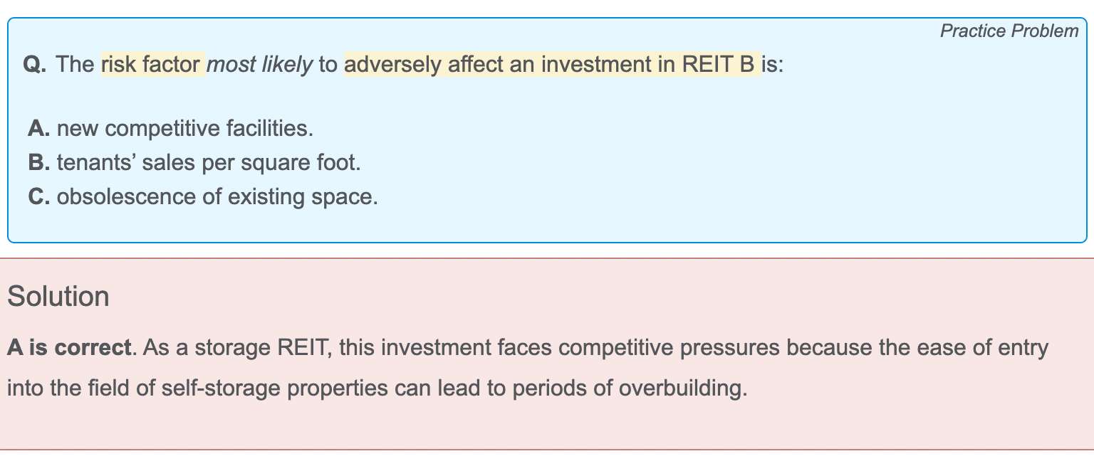Click the bold letter C. option marker
The height and width of the screenshot is (471, 1094).
point(38,196)
